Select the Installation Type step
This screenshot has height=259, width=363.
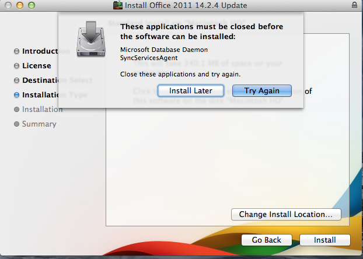pyautogui.click(x=55, y=94)
